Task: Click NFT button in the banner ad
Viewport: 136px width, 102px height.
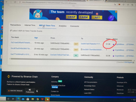Action: point(97,17)
